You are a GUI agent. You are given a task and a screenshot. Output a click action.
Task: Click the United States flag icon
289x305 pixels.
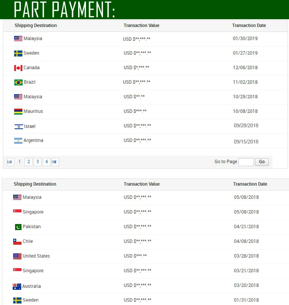(x=17, y=256)
